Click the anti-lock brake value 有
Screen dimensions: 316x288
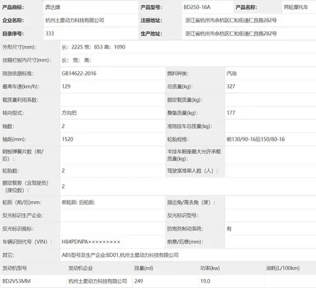click(x=229, y=229)
